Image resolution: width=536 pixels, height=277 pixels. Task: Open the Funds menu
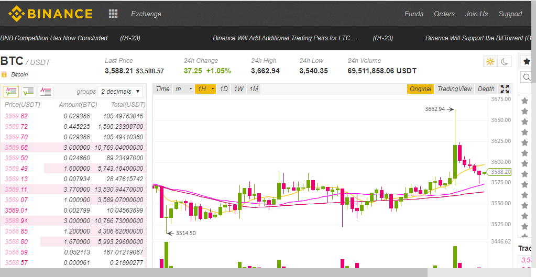click(x=413, y=14)
